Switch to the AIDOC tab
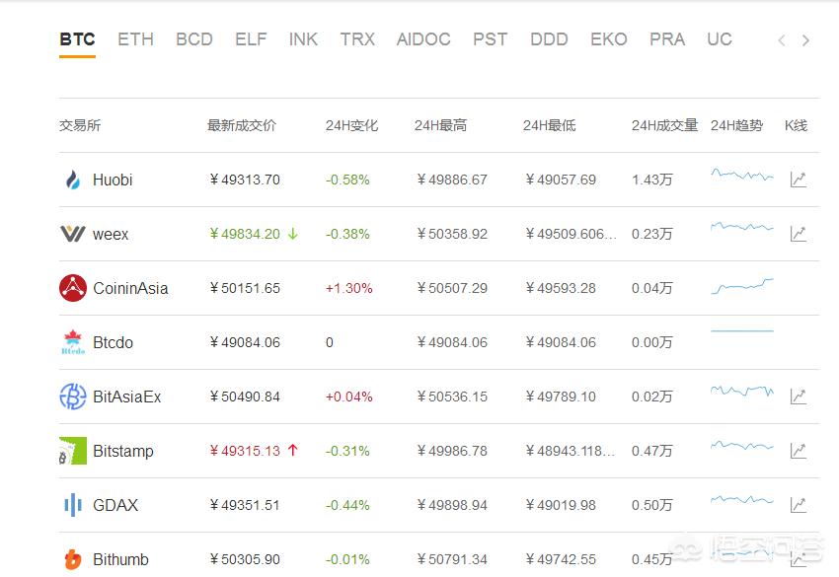This screenshot has height=577, width=839. tap(423, 39)
